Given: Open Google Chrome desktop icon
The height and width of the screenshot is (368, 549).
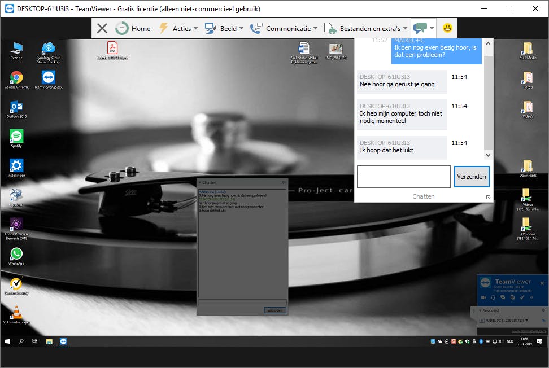Looking at the screenshot, I should click(16, 80).
